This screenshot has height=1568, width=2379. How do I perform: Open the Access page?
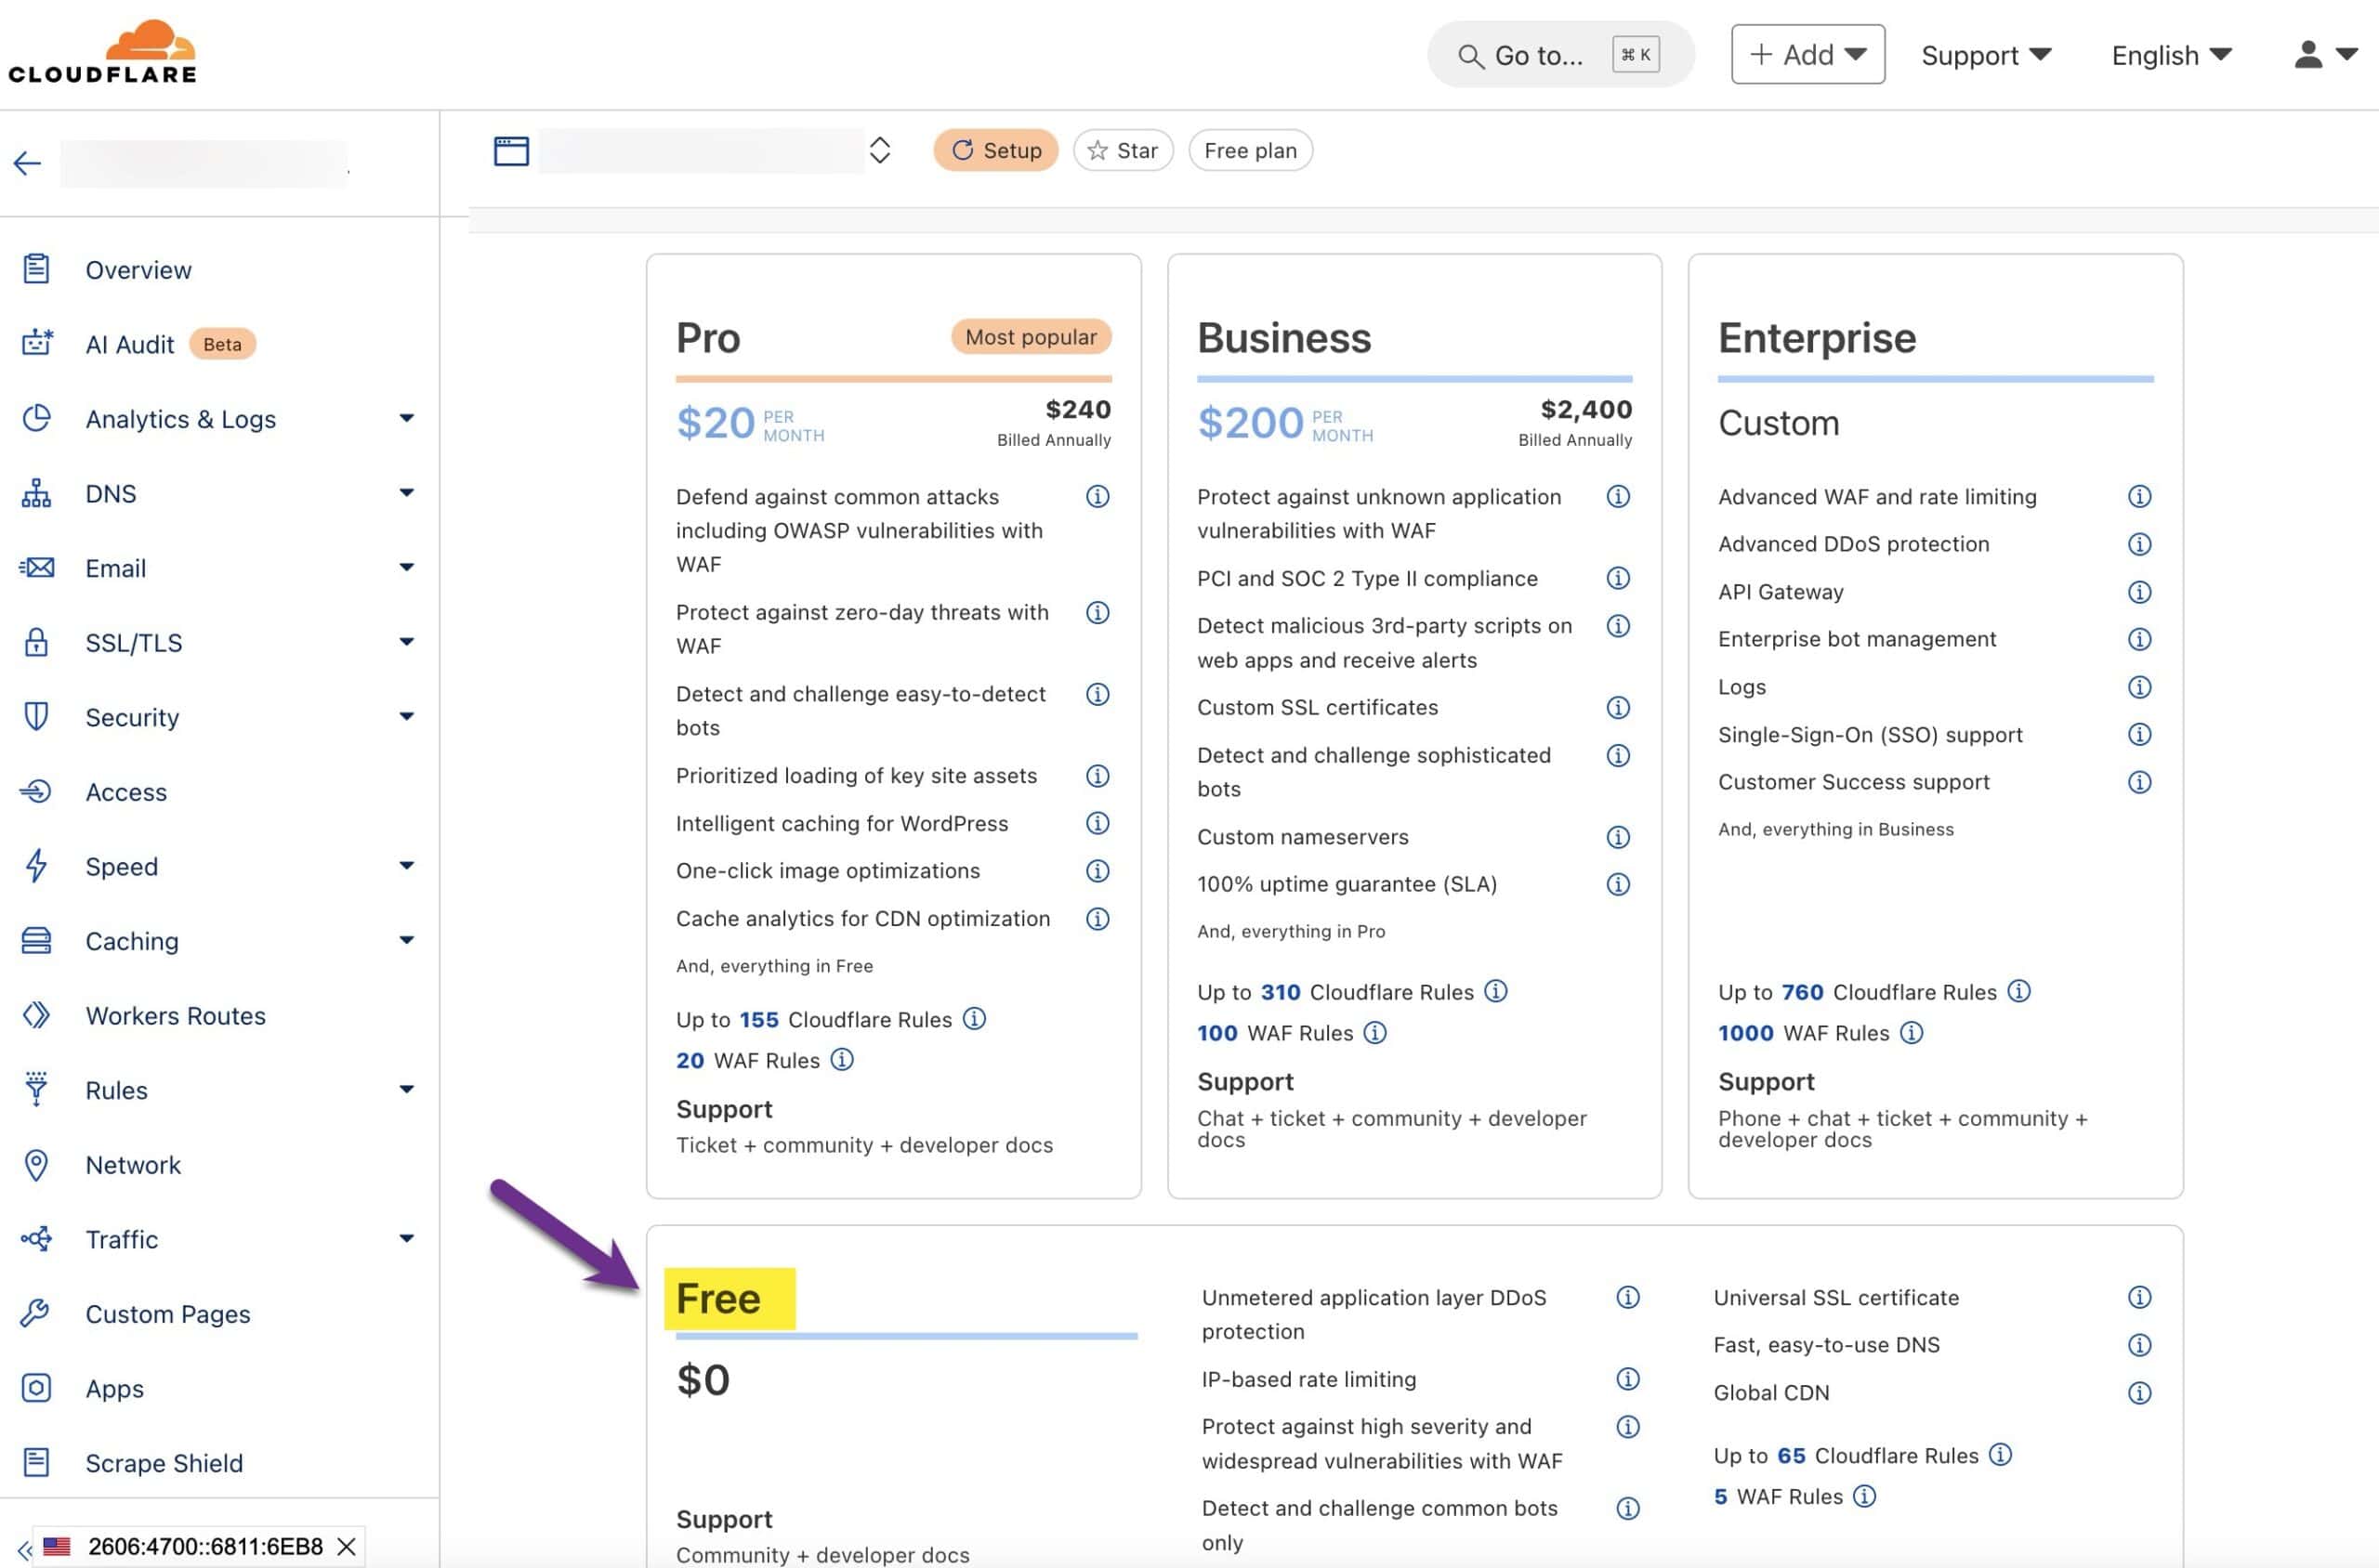(x=126, y=792)
